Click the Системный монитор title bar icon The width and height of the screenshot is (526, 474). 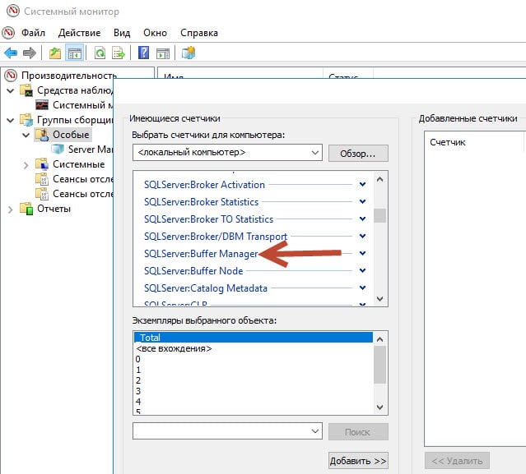pyautogui.click(x=13, y=11)
